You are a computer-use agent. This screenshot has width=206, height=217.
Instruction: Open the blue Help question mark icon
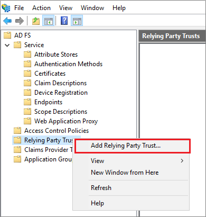[x=64, y=21]
